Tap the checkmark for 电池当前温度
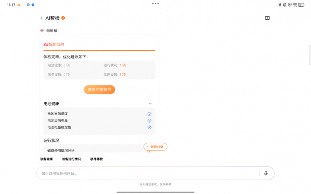 tap(149, 114)
